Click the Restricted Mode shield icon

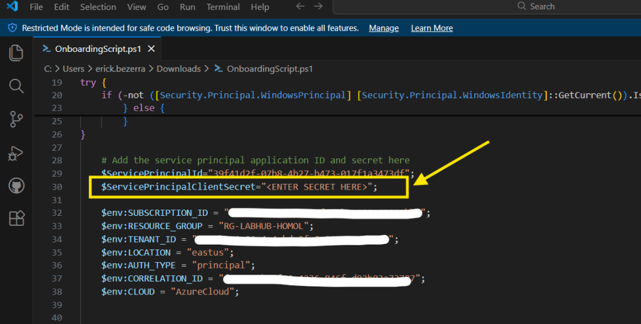pyautogui.click(x=12, y=28)
